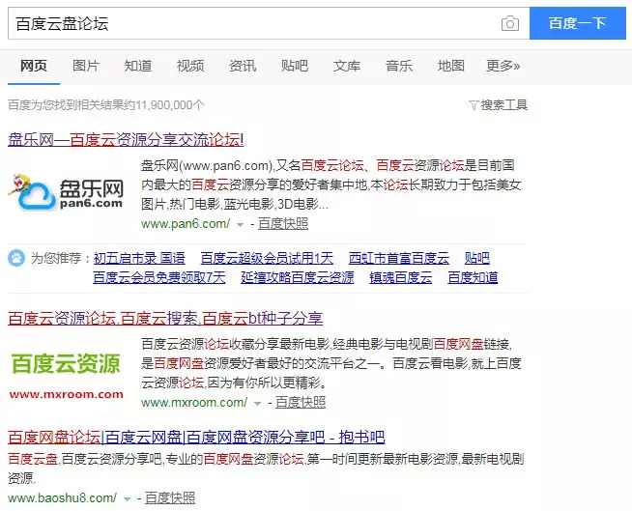Select the 网页 tab
Screen dimensions: 632x511
tap(34, 66)
